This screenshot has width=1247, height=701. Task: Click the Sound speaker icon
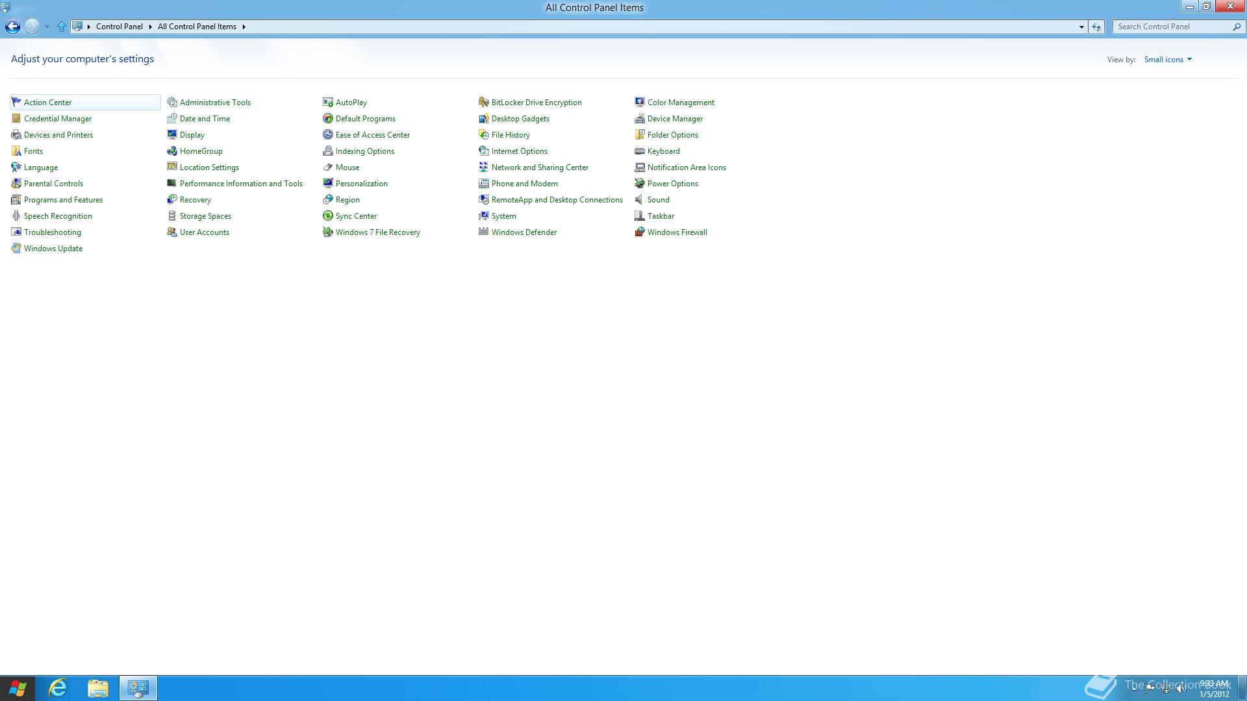(x=640, y=199)
